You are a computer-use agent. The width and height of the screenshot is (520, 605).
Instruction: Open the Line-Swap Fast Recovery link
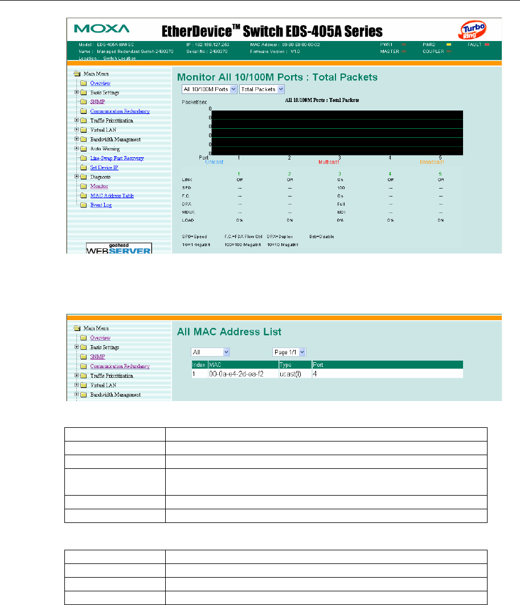117,158
